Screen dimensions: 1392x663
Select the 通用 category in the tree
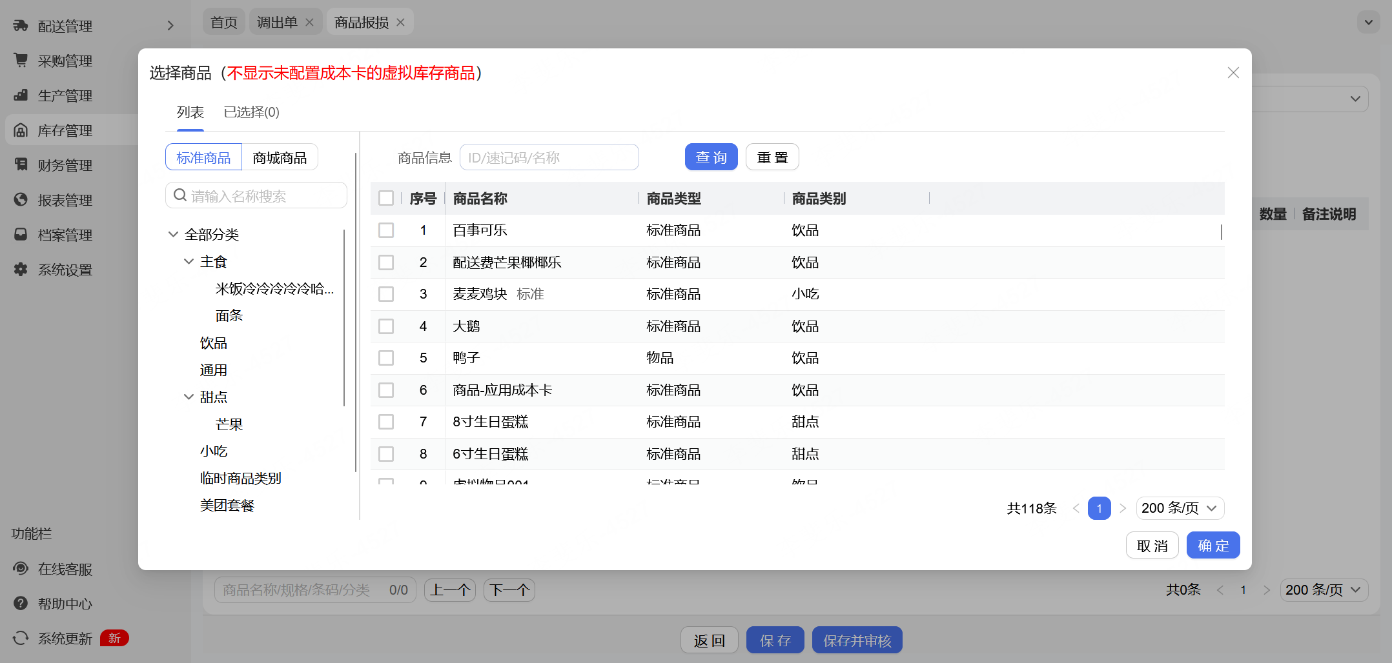pos(213,370)
